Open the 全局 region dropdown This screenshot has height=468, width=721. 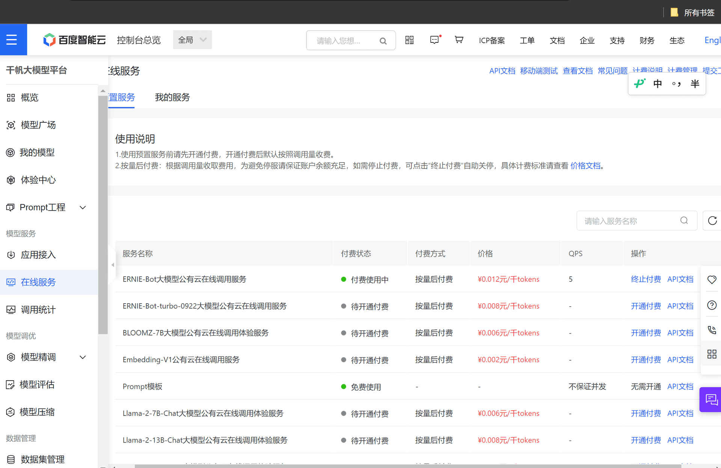pyautogui.click(x=192, y=40)
